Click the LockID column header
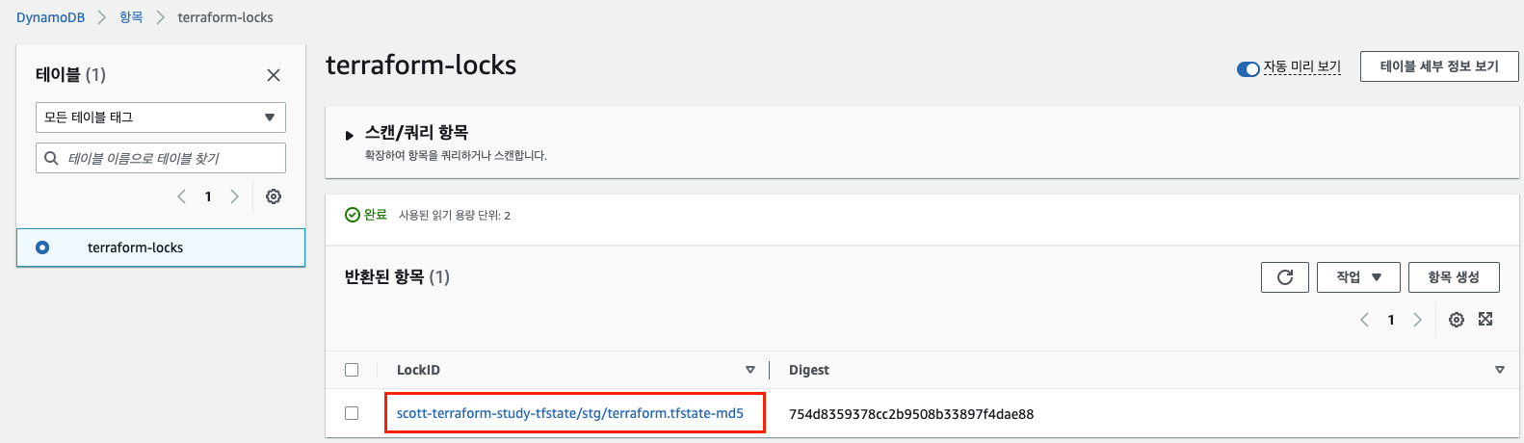This screenshot has height=443, width=1524. coord(418,370)
